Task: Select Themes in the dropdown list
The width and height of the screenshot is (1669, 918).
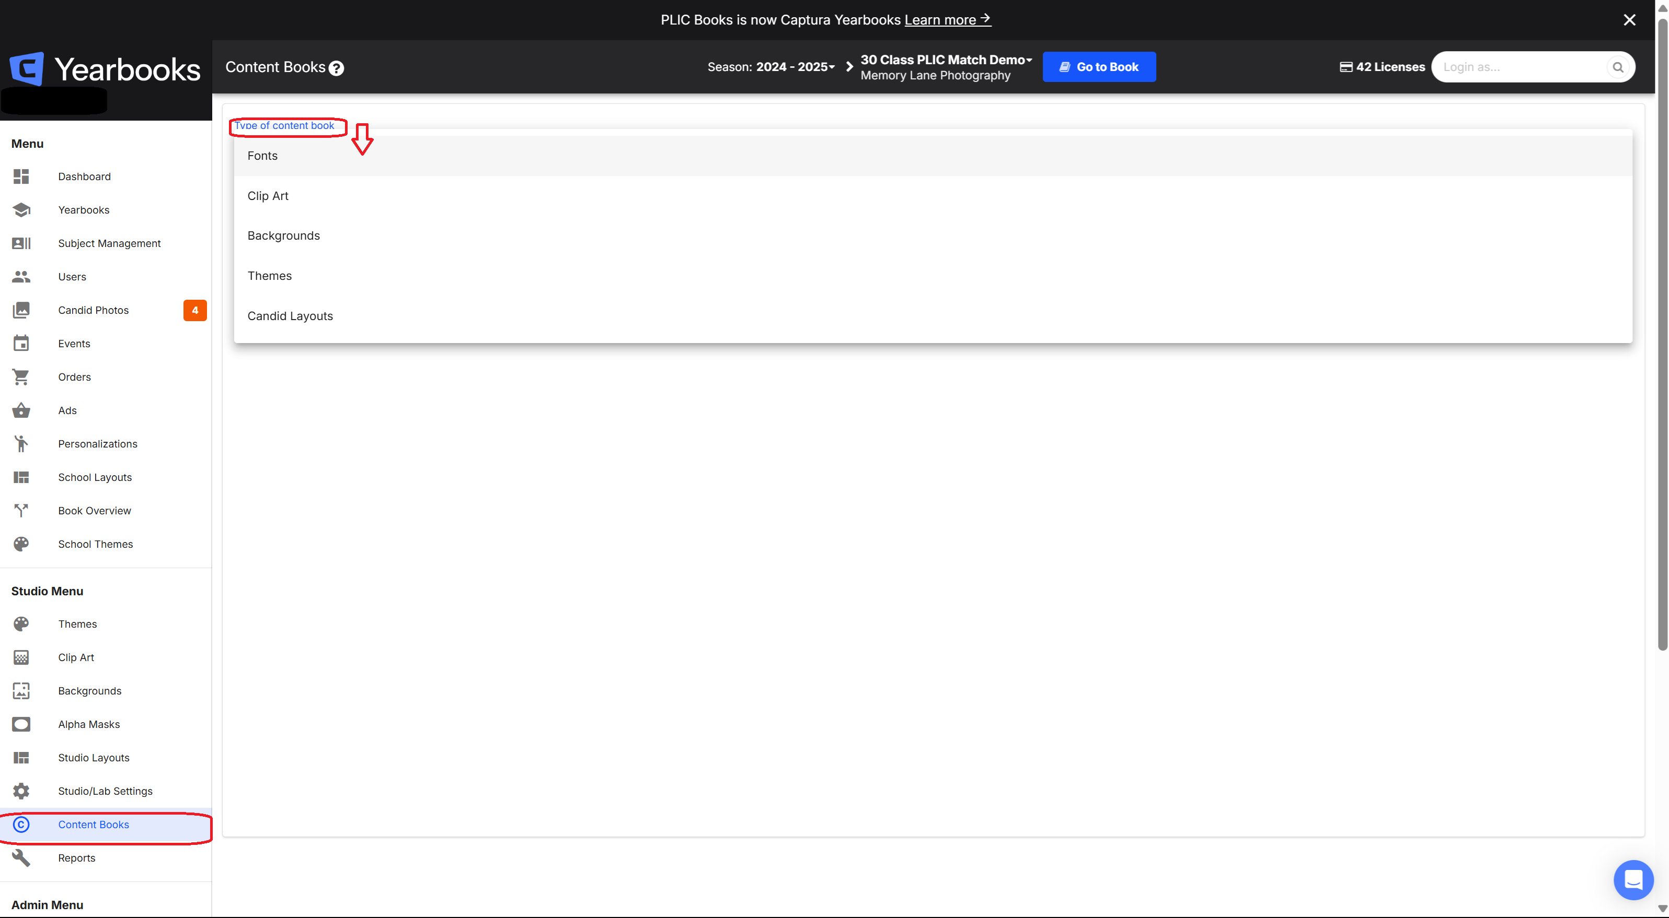Action: point(933,276)
